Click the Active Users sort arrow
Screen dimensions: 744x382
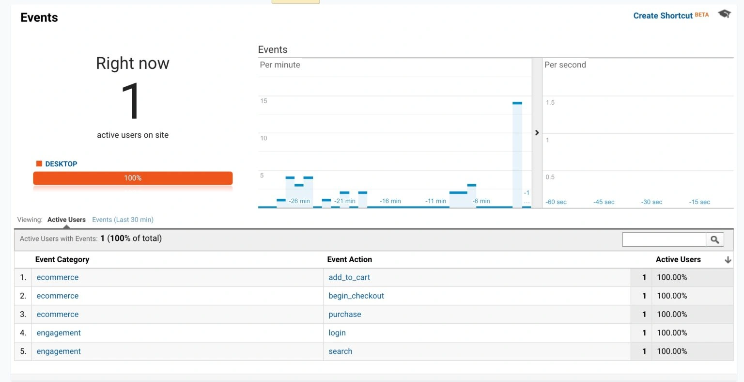[x=728, y=260]
